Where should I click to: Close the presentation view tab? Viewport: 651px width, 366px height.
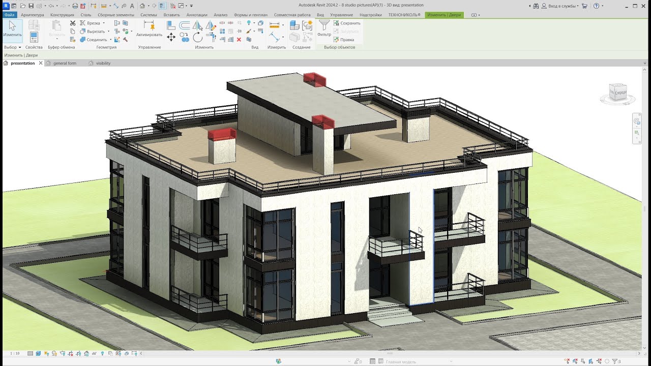[41, 63]
